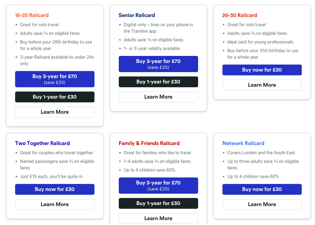
Task: Buy Two Together Railcard for £30
Action: point(55,189)
